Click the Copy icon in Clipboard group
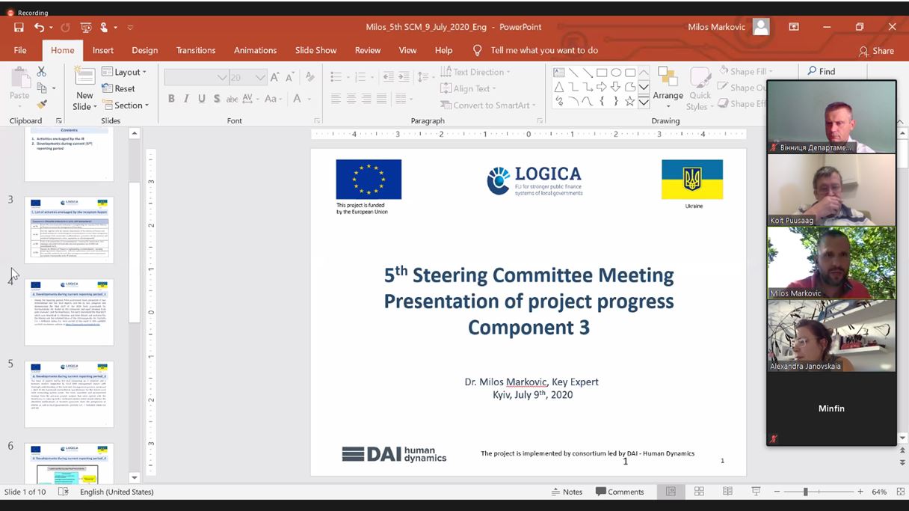 [x=42, y=88]
